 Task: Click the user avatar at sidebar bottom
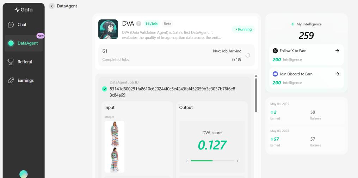pos(24,174)
